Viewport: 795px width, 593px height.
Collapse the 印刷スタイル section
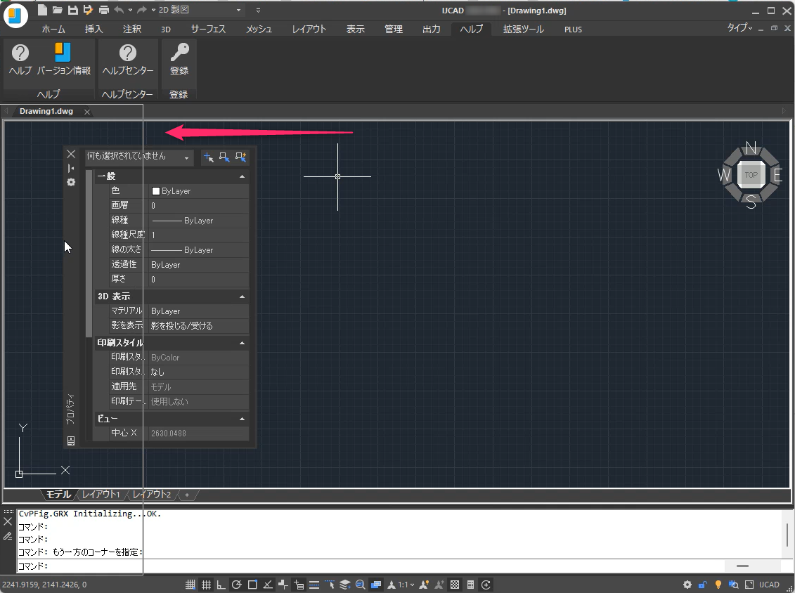click(x=242, y=343)
